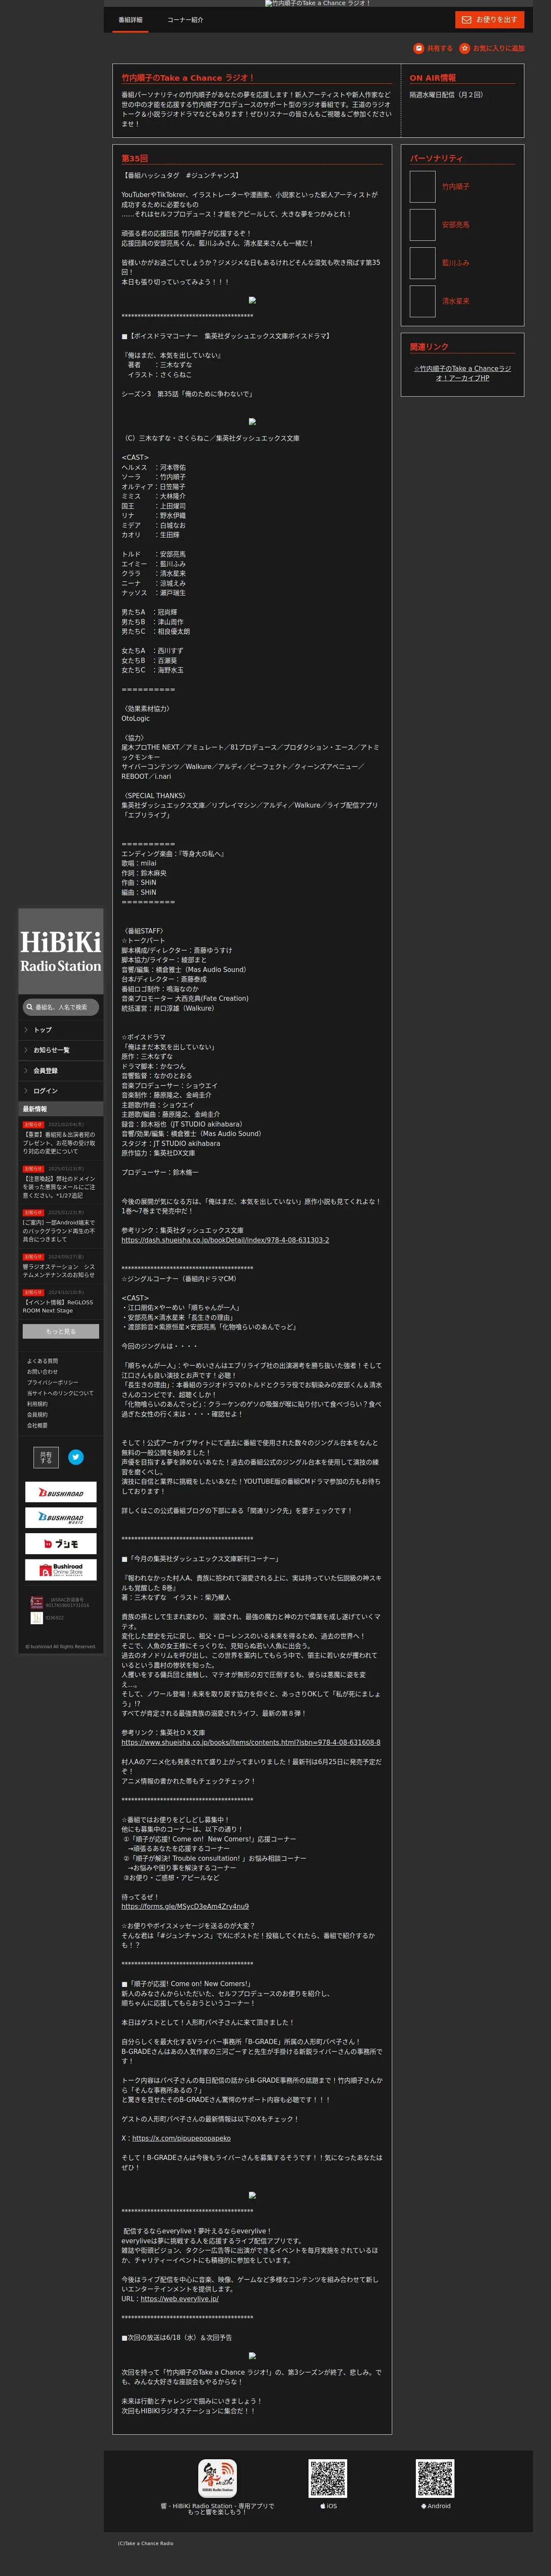Screen dimensions: 551x2576
Task: Open the BUSHIROAD MUSIC banner
Action: pos(61,1518)
